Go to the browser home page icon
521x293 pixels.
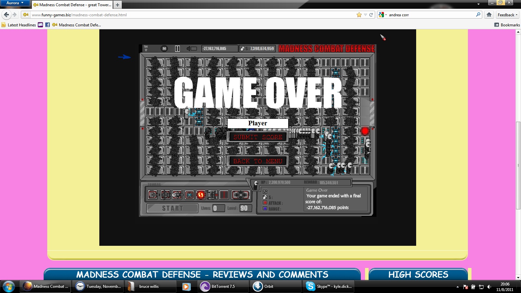(489, 15)
